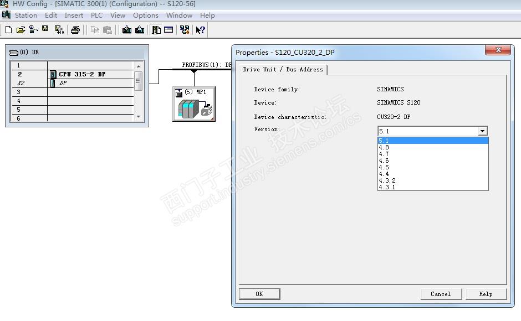
Task: Open the Insert menu
Action: click(74, 15)
